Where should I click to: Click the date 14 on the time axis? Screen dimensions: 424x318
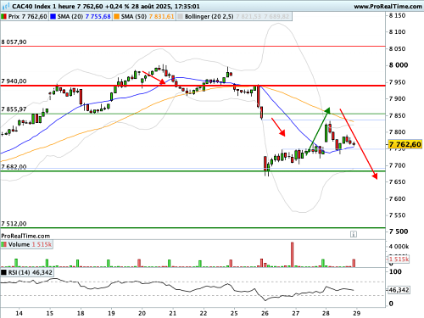tap(19, 313)
